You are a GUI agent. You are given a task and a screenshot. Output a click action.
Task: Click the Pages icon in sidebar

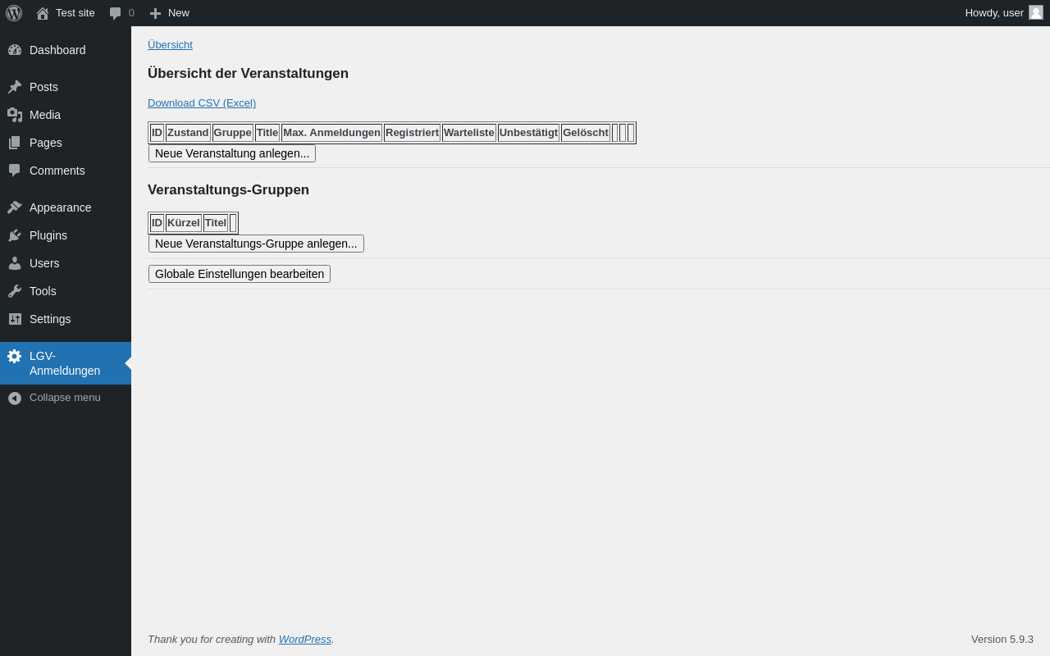point(15,143)
